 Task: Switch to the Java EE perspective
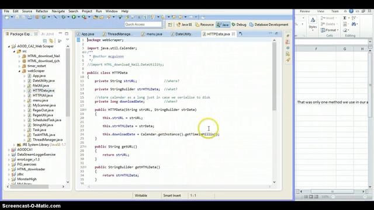(x=184, y=24)
